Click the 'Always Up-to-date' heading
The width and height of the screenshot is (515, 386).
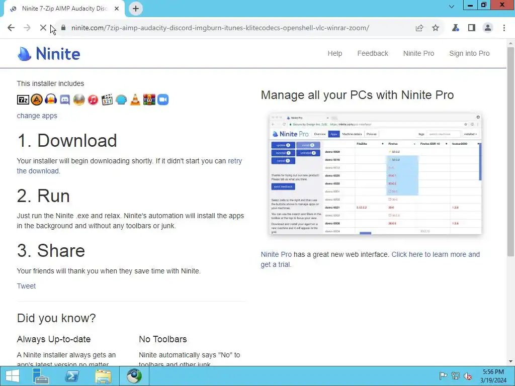coord(54,339)
